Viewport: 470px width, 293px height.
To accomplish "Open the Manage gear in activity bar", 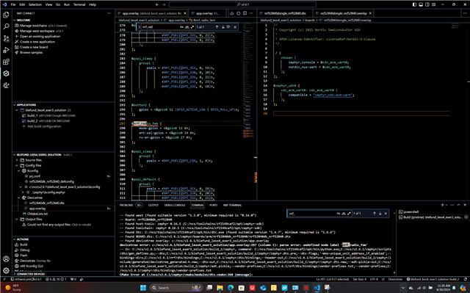I will 6,270.
